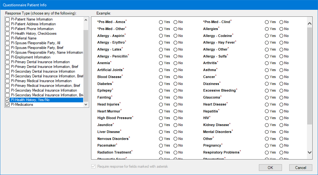
Task: Select Yes for Pregnancy
Action: pyautogui.click(x=267, y=146)
